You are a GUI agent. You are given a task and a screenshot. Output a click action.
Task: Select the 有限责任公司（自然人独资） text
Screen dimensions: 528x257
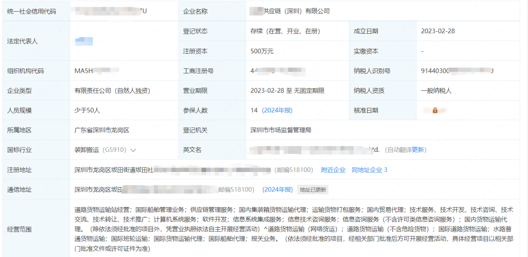tap(112, 90)
